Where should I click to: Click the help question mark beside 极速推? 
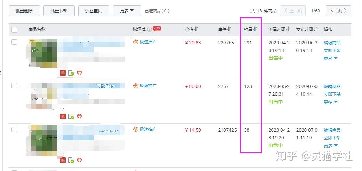[x=149, y=29]
